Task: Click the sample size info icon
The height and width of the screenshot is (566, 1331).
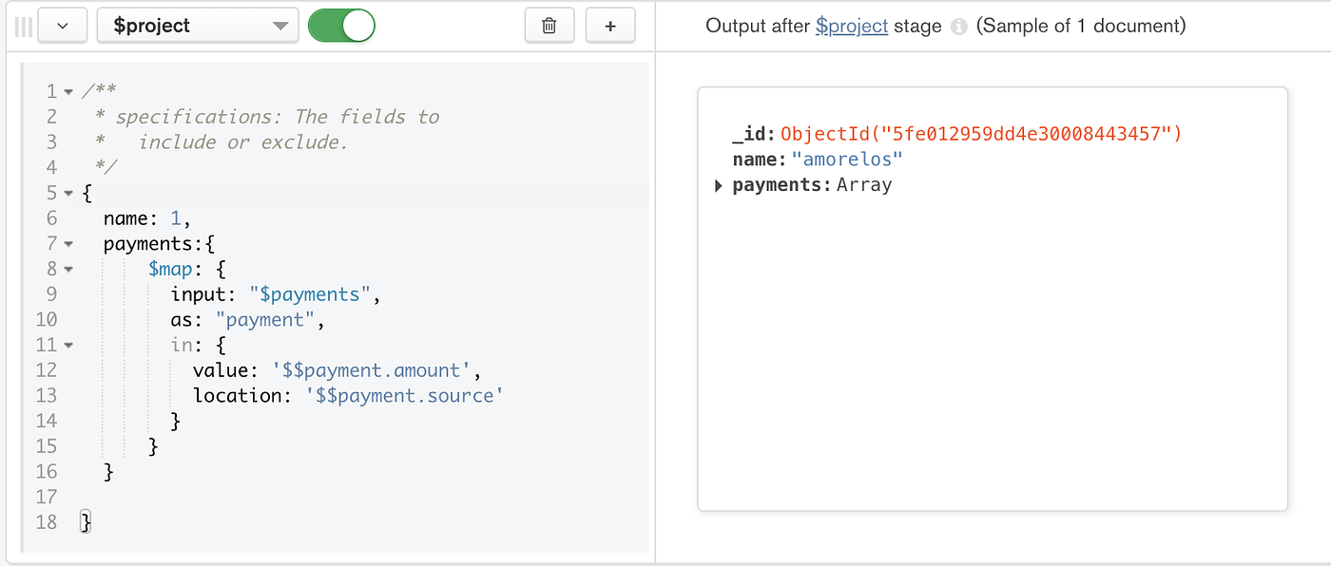Action: coord(958,26)
